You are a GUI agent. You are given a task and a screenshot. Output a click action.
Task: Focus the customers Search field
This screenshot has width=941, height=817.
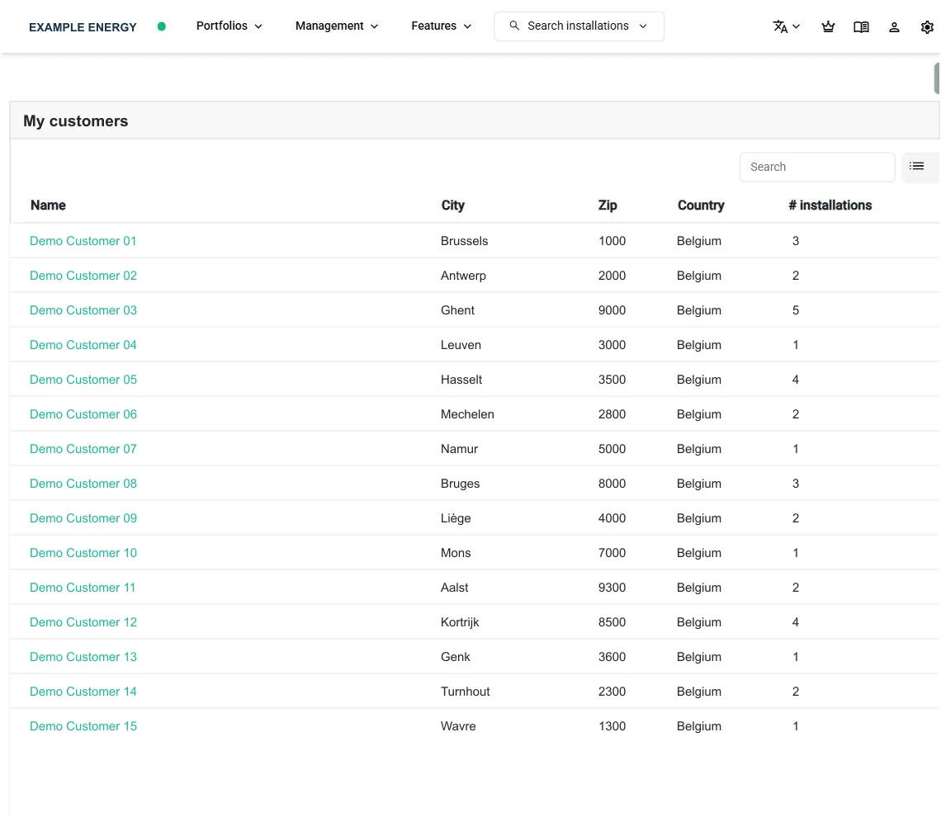tap(817, 167)
